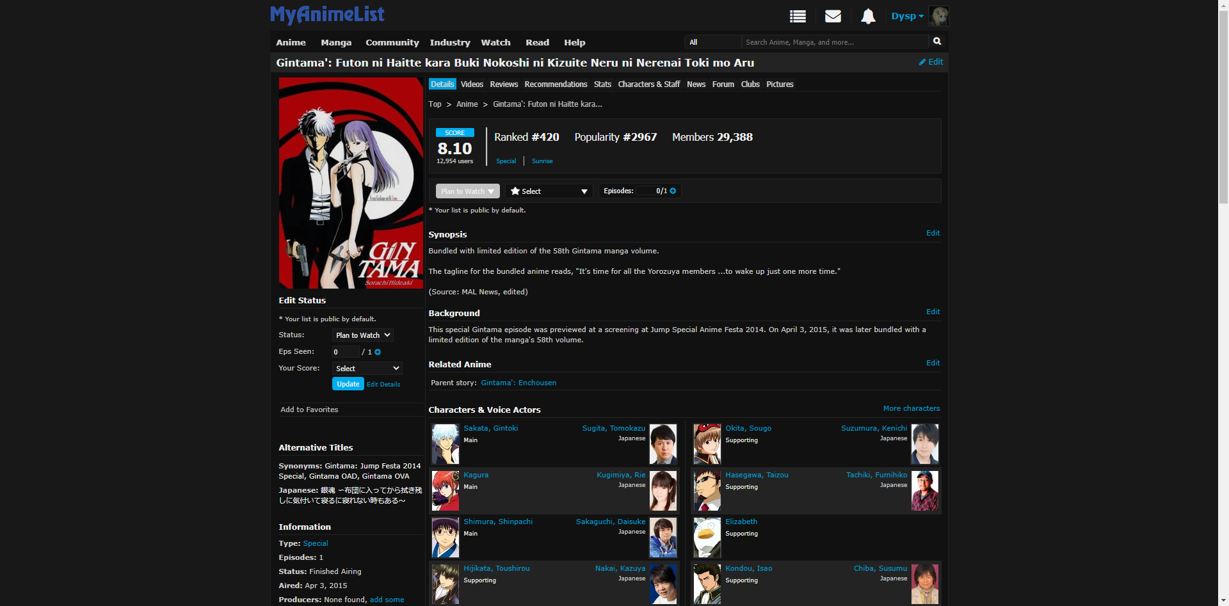
Task: Open the notifications bell icon
Action: (x=867, y=17)
